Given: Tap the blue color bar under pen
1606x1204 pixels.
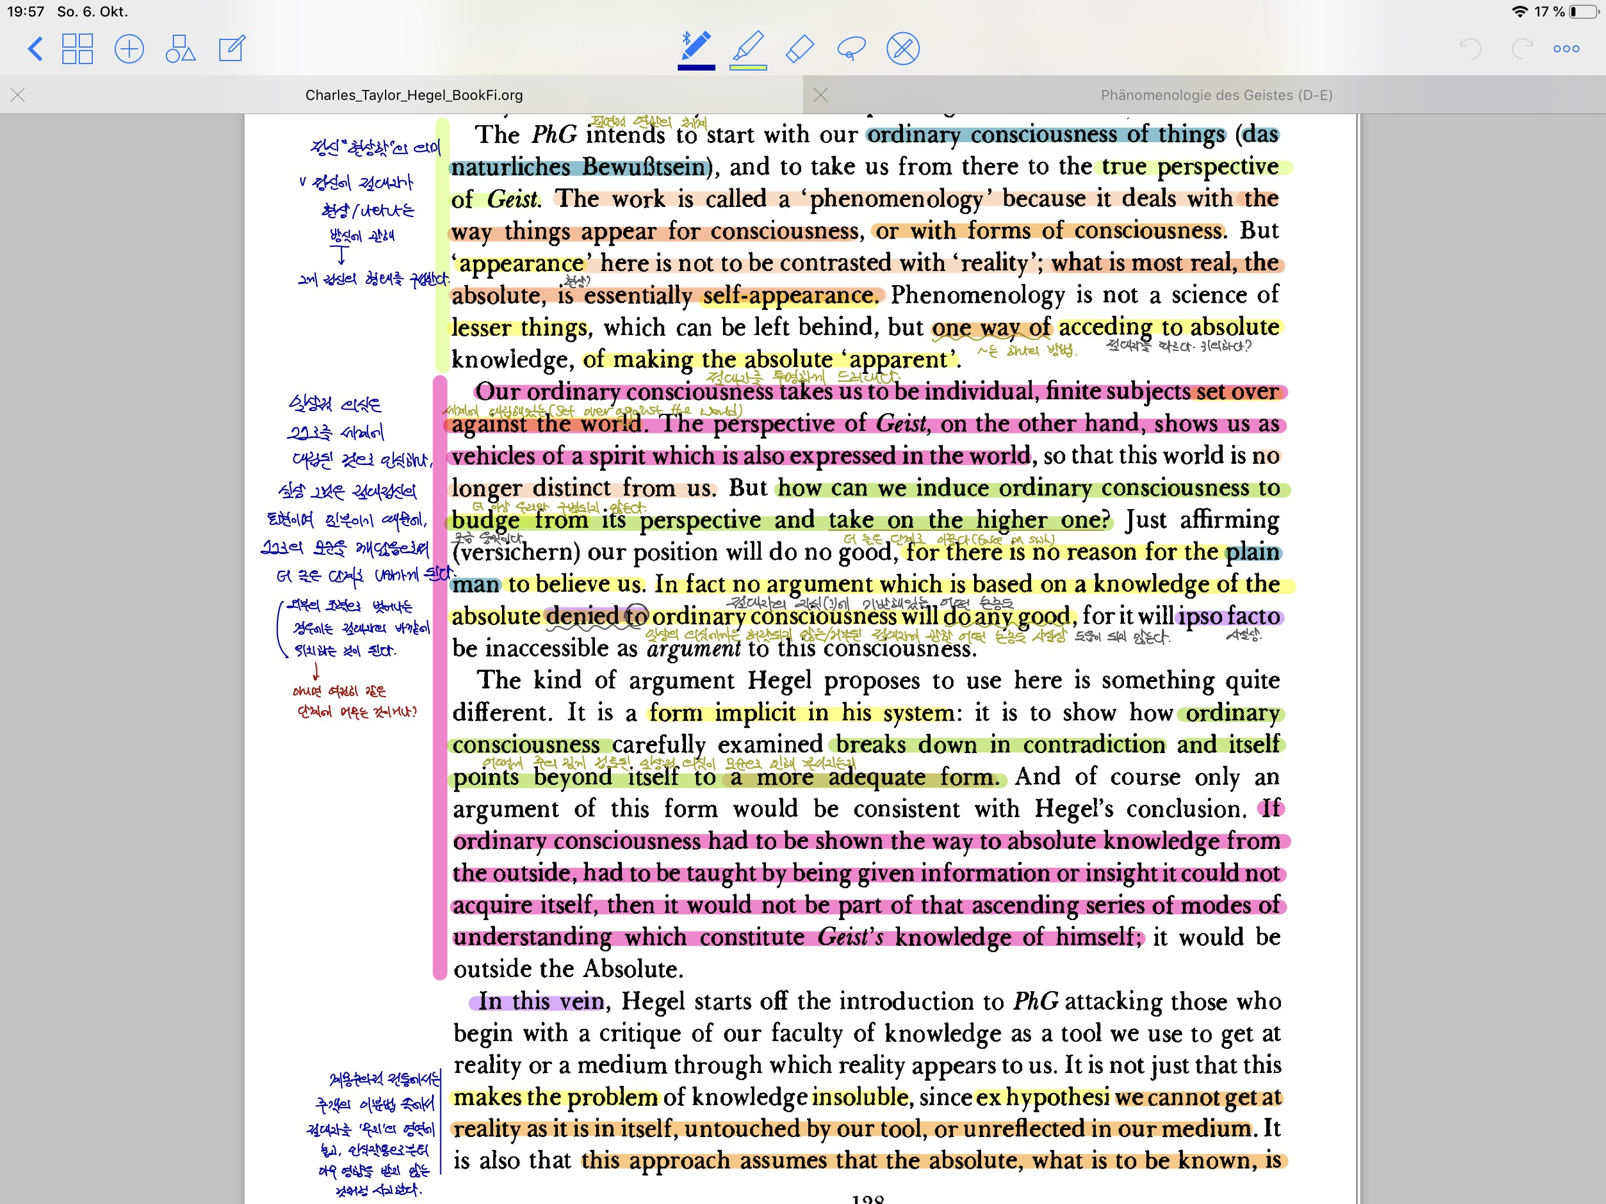Looking at the screenshot, I should [x=695, y=68].
